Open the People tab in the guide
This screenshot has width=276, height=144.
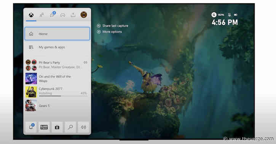pyautogui.click(x=41, y=15)
